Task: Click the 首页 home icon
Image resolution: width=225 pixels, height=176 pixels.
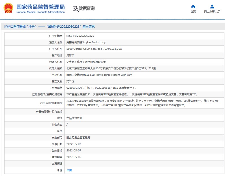Action: point(193,6)
